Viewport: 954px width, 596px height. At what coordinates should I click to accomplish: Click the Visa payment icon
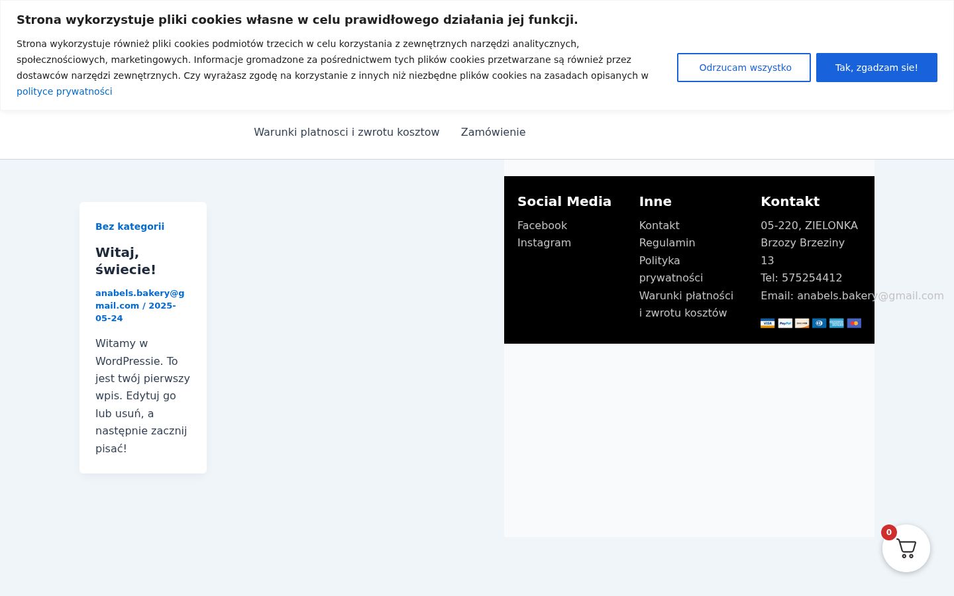click(x=767, y=323)
